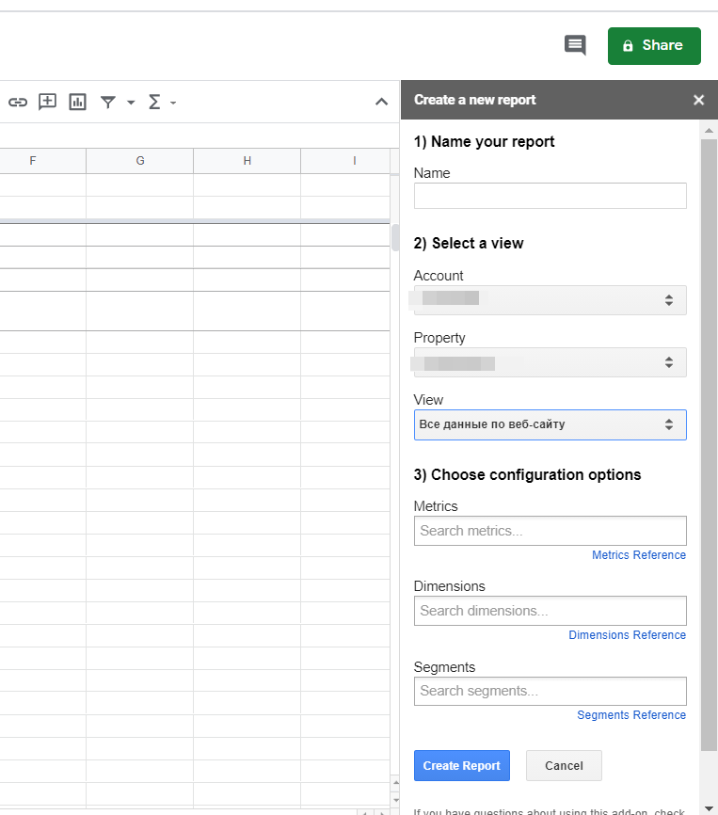
Task: Click the spreadsheet scroll up arrow
Action: (x=396, y=782)
